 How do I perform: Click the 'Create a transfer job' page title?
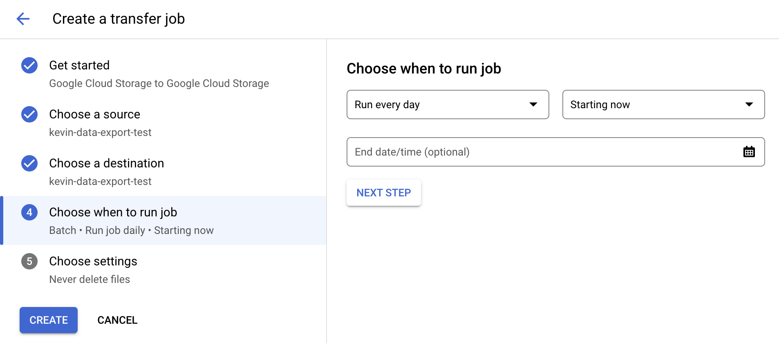pyautogui.click(x=119, y=19)
